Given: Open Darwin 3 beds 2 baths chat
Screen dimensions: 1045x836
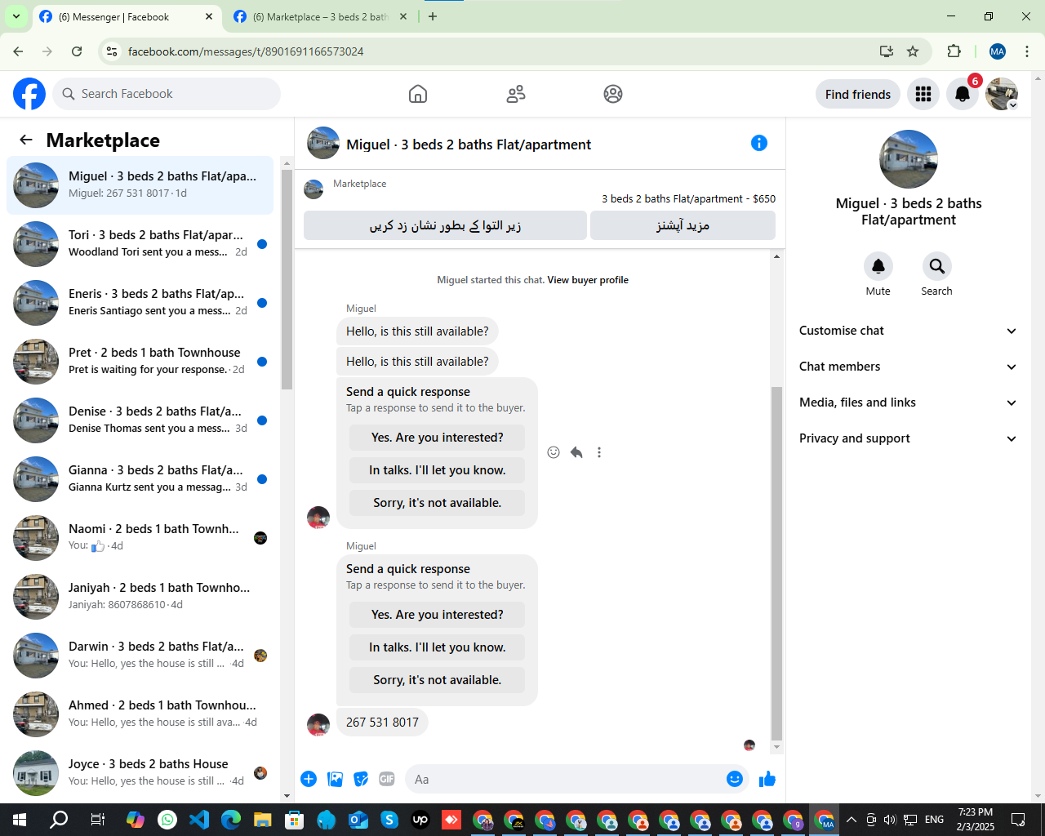Looking at the screenshot, I should pyautogui.click(x=140, y=656).
